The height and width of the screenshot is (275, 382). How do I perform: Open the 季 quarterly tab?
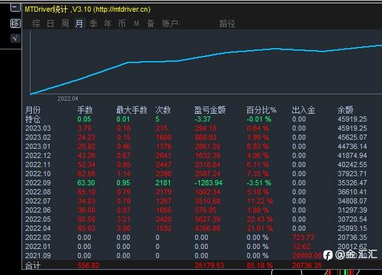pyautogui.click(x=93, y=23)
